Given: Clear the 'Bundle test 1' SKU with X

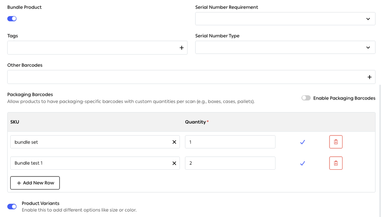Looking at the screenshot, I should 174,163.
